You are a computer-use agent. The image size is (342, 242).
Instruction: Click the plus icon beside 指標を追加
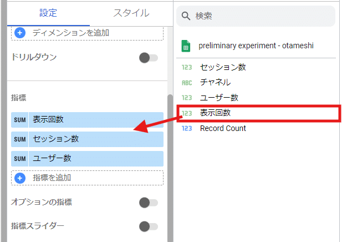point(20,178)
